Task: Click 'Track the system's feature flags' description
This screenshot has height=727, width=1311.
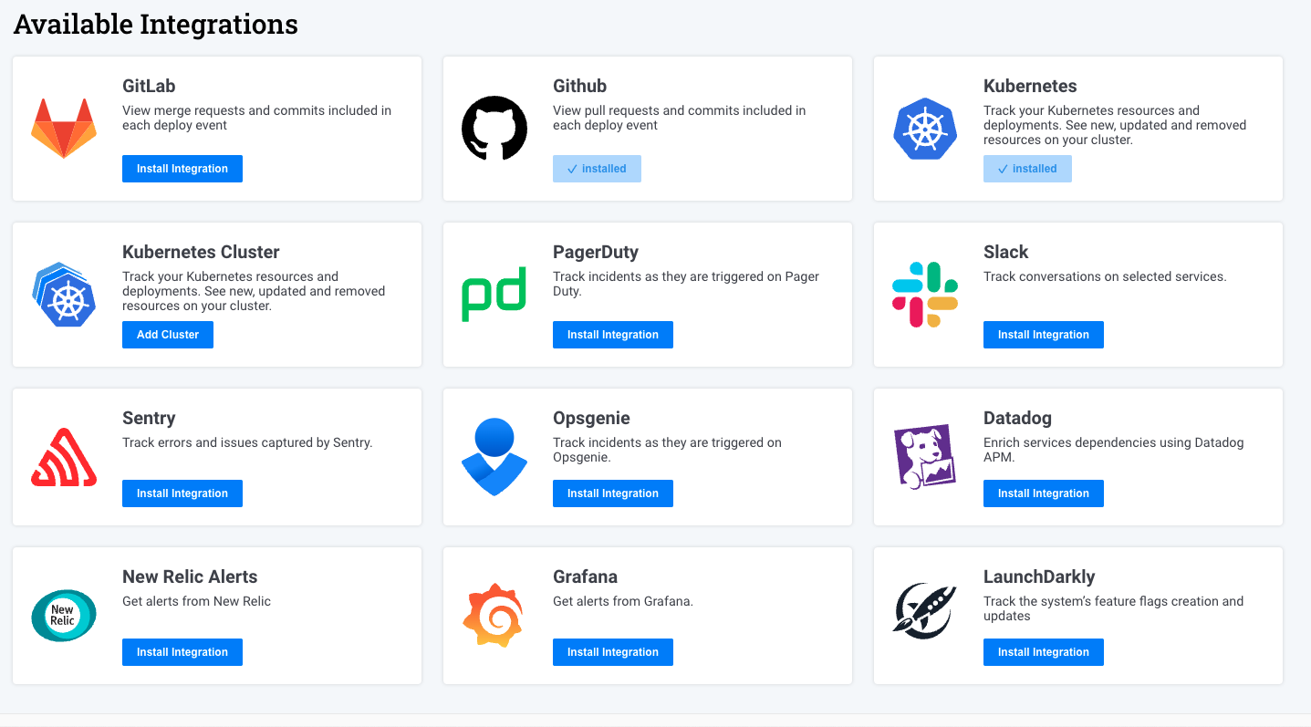Action: [1113, 608]
